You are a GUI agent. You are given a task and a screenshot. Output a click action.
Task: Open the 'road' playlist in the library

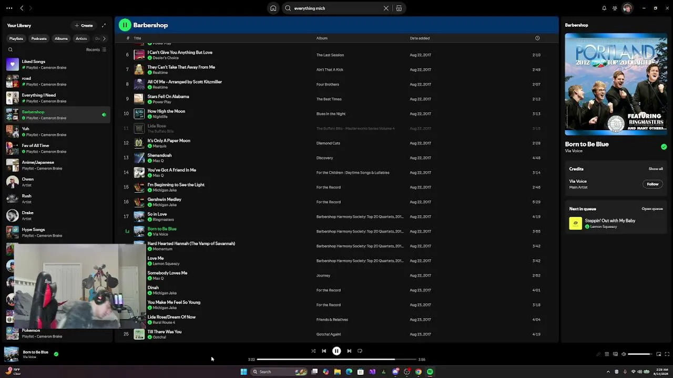(57, 81)
